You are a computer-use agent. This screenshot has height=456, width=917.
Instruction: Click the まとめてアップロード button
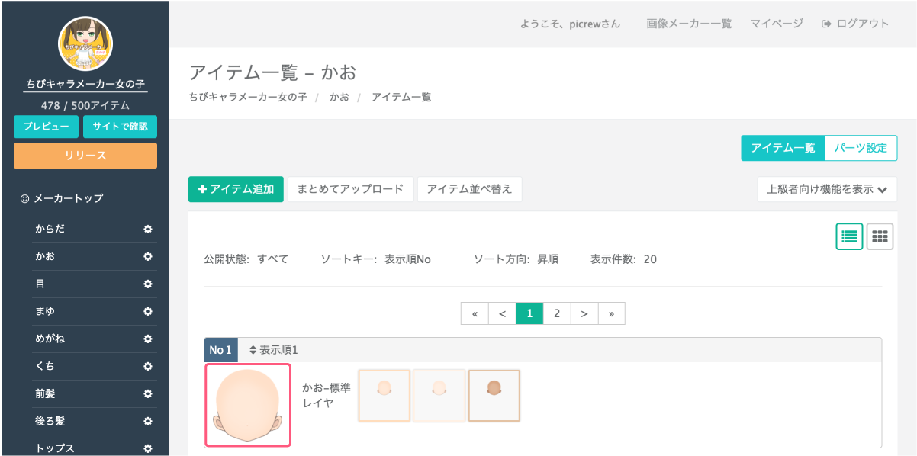350,189
